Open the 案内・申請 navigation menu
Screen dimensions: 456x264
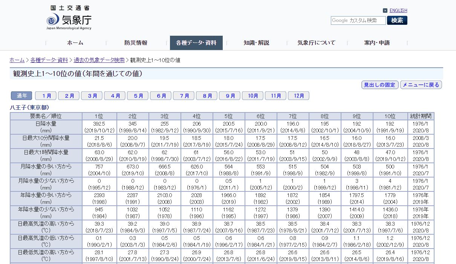[x=377, y=43]
